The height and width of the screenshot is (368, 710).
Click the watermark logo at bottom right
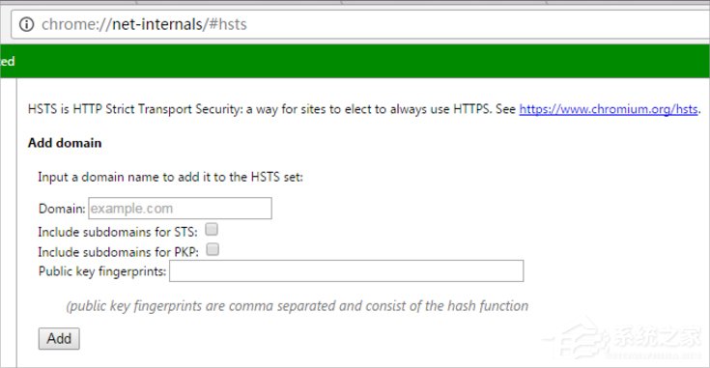click(x=627, y=339)
